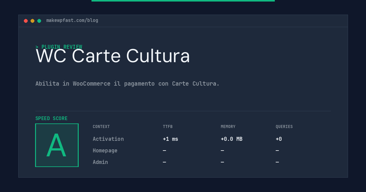Image resolution: width=366 pixels, height=192 pixels.
Task: Click the makewpfast.com/blog address text
Action: 72,20
